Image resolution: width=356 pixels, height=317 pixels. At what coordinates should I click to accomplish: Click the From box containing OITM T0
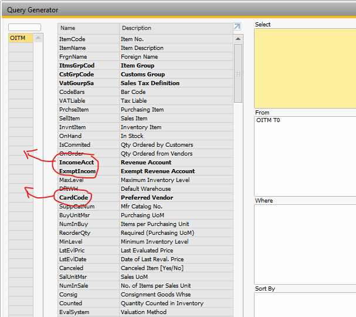pyautogui.click(x=305, y=153)
